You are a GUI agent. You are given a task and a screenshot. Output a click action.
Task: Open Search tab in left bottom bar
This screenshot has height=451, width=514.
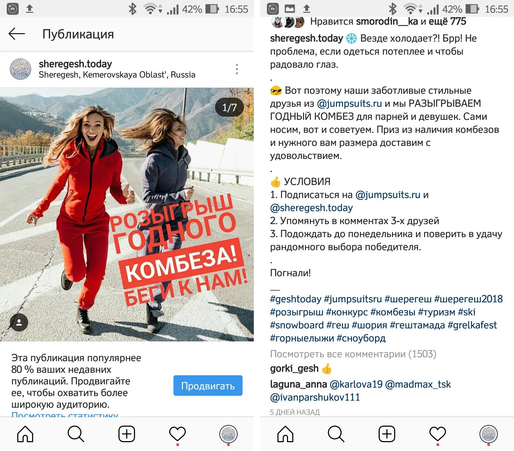pos(76,434)
